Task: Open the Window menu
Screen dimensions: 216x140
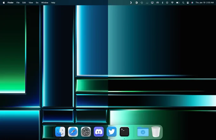Action: click(45, 3)
